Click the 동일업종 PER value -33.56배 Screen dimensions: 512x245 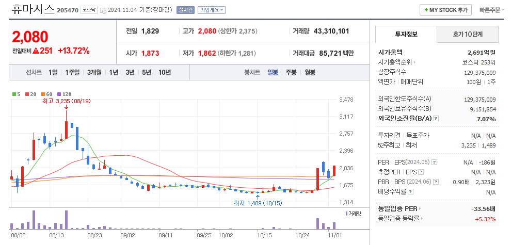484,209
